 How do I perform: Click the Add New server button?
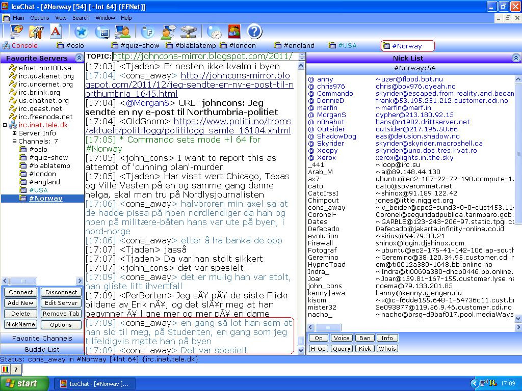20,303
